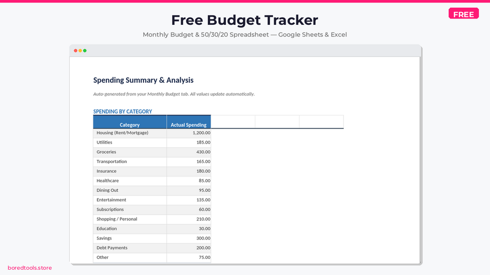Select the Shopping / Personal category cell
The image size is (490, 275).
pyautogui.click(x=130, y=219)
